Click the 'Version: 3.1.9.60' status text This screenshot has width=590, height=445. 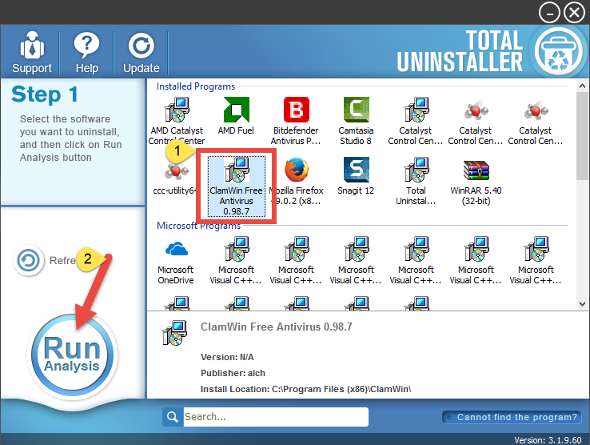click(x=548, y=439)
